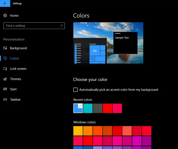Select the coral sixth swatch in Windows colors top row
The image size is (178, 149).
click(x=127, y=131)
